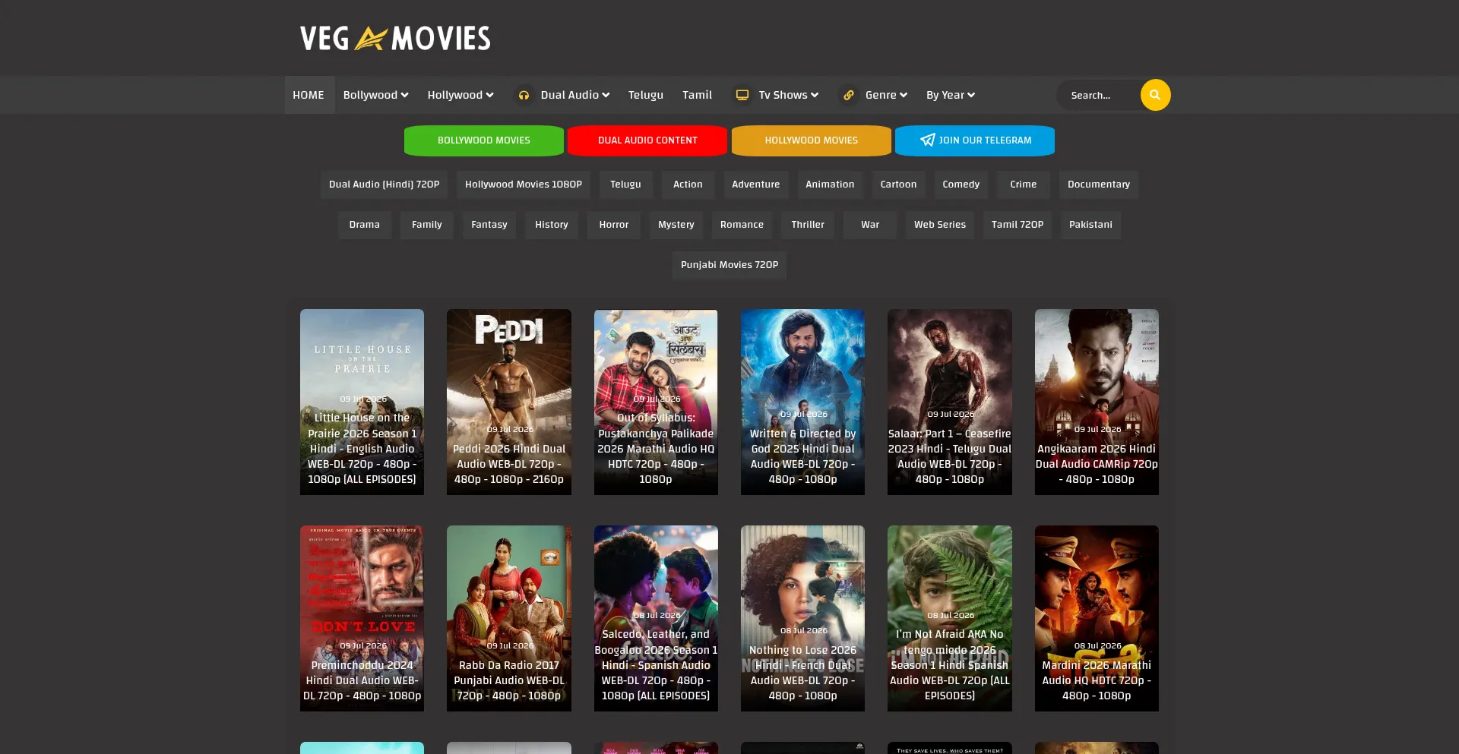Open the Tv Shows dropdown

point(789,95)
